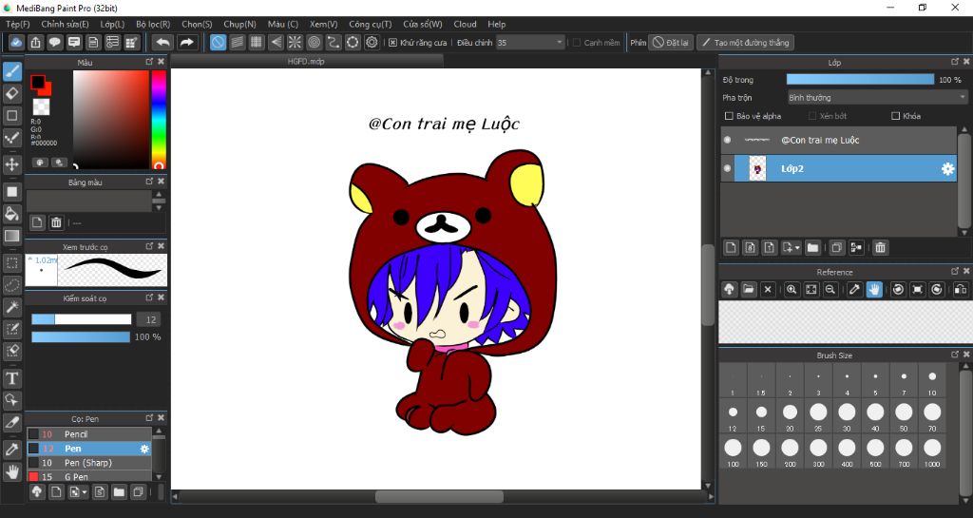This screenshot has height=518, width=973.
Task: Select the Gradient tool
Action: click(x=11, y=236)
